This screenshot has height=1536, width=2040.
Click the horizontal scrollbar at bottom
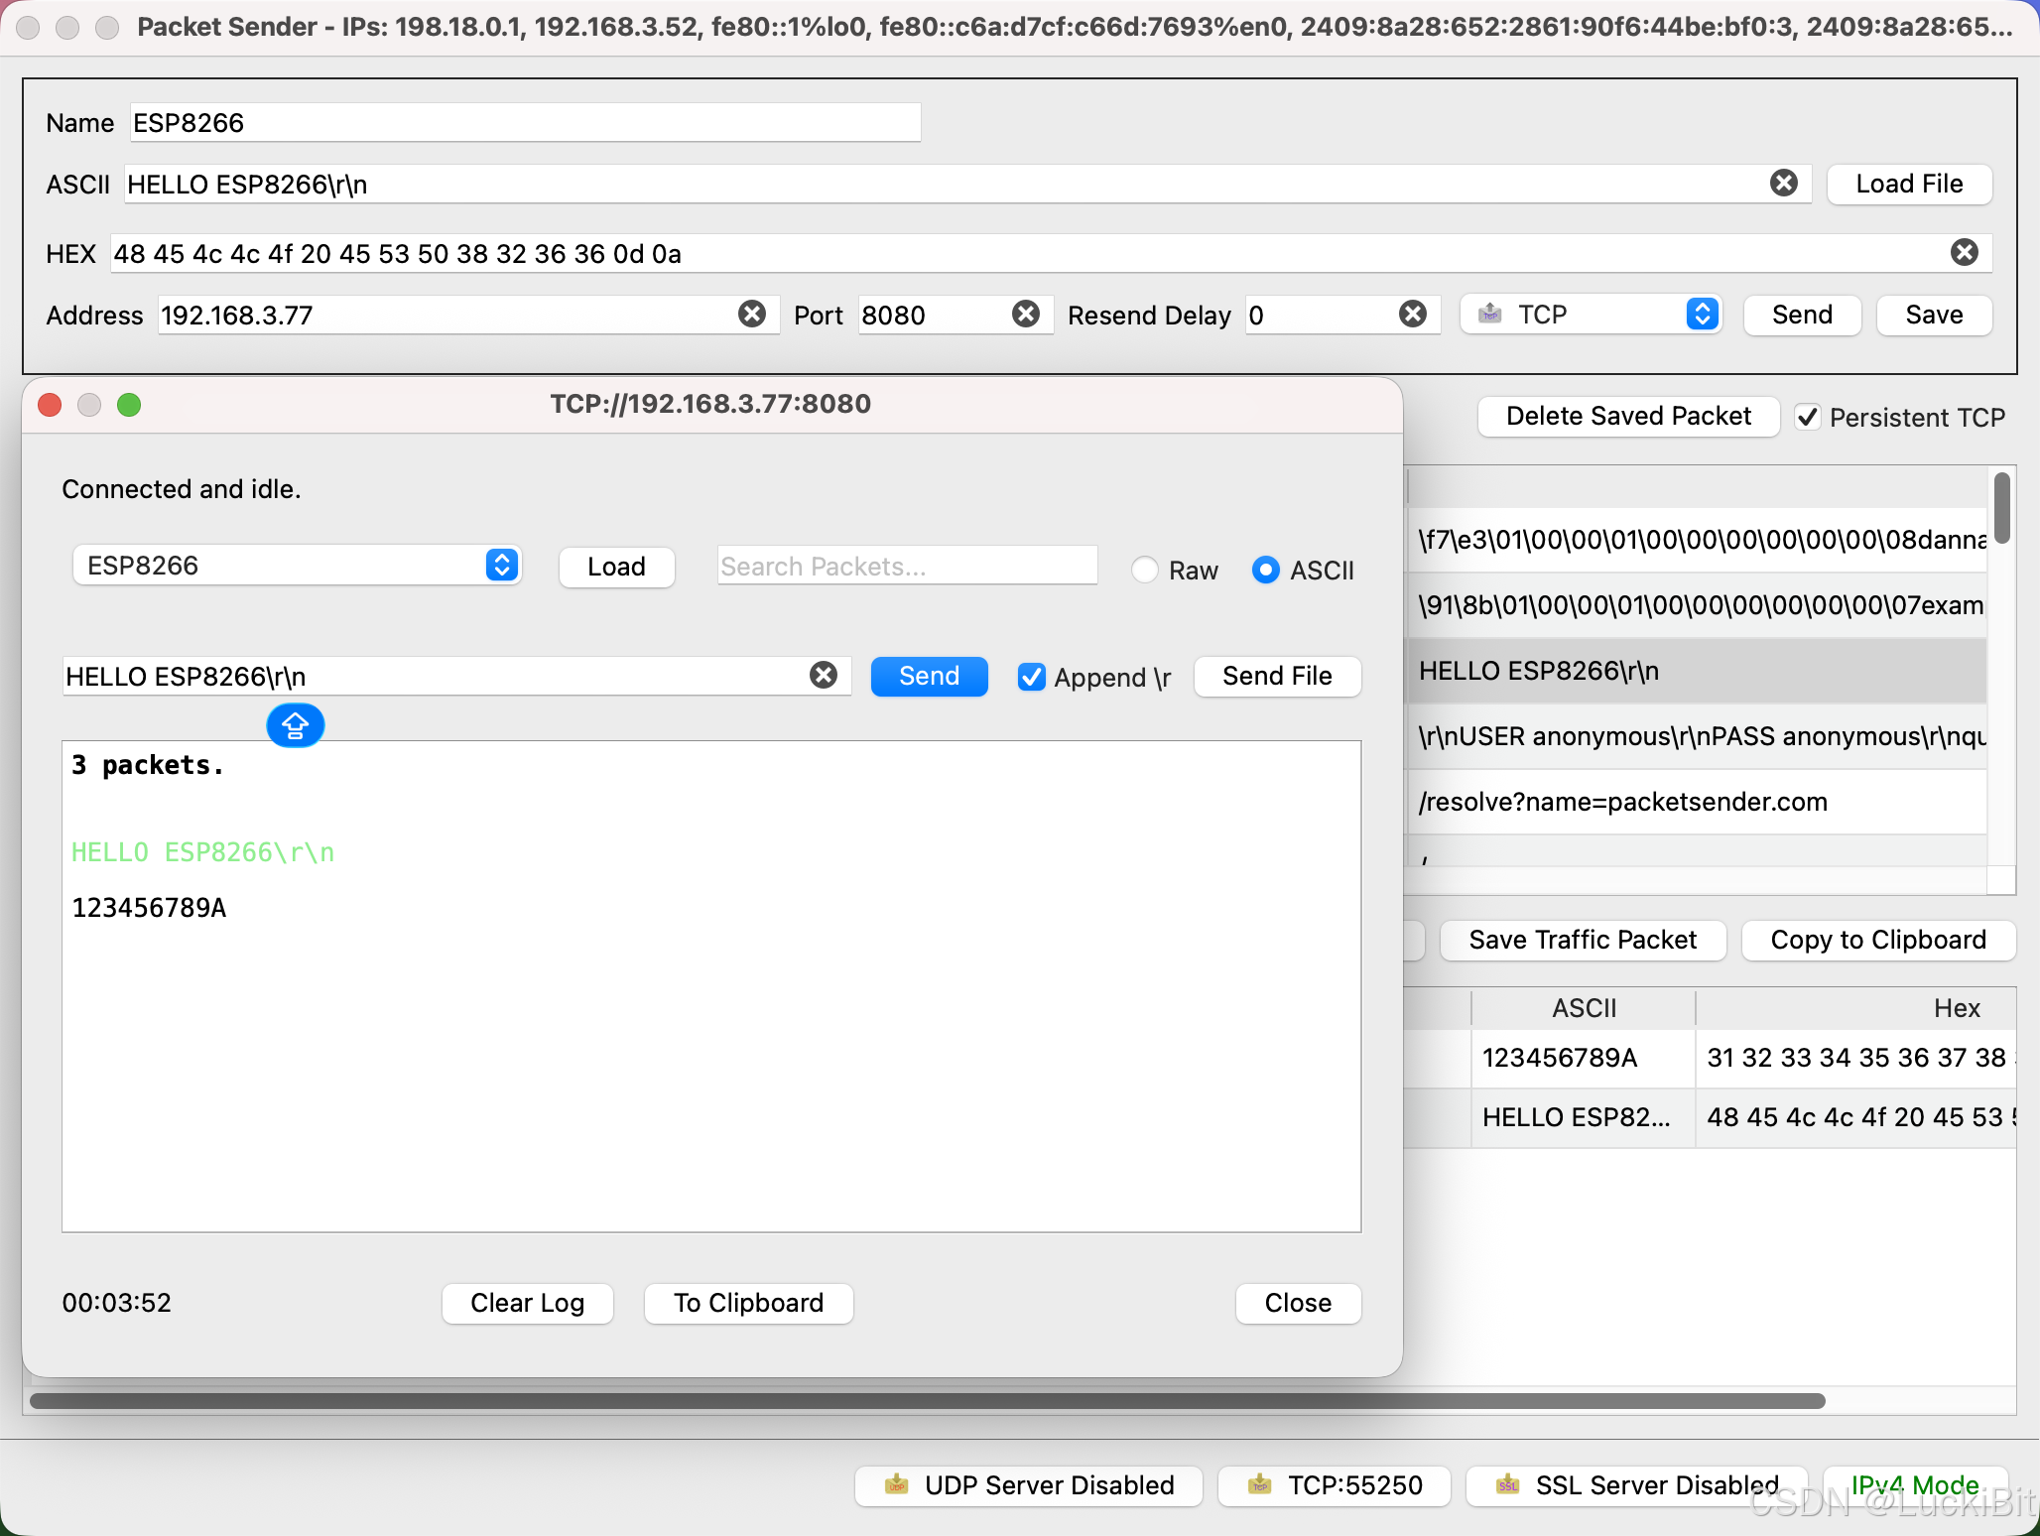click(x=927, y=1401)
